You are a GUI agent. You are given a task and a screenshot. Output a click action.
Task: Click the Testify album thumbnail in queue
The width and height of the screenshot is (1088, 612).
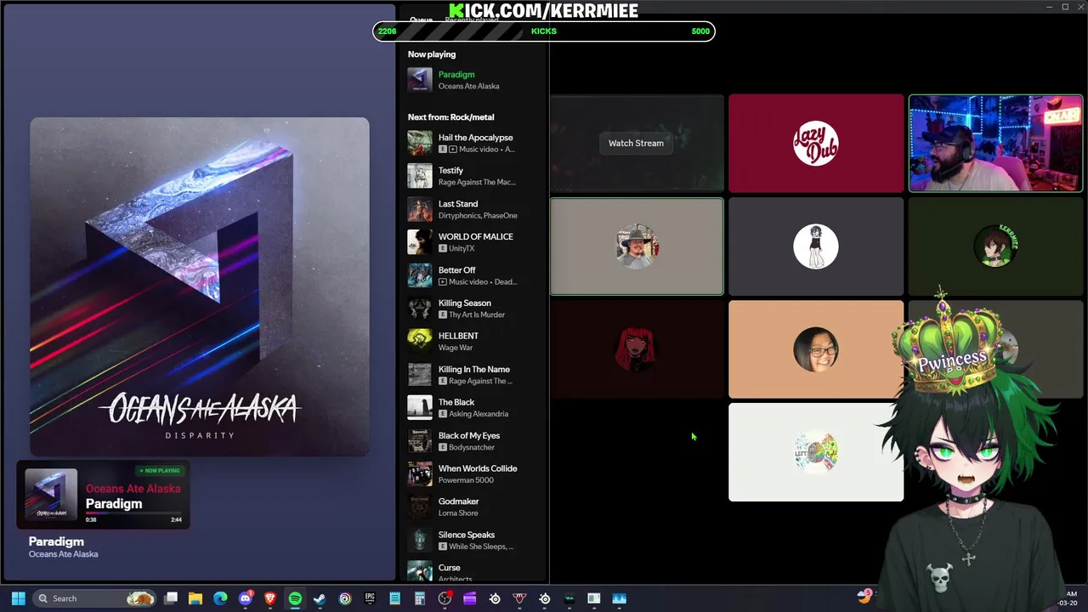pyautogui.click(x=420, y=176)
